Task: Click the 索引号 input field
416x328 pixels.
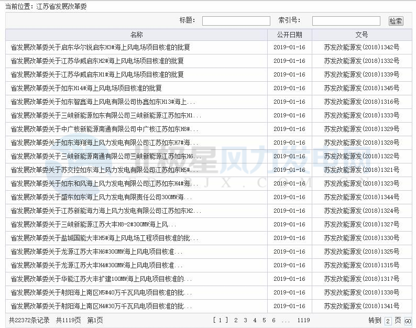Action: point(346,21)
